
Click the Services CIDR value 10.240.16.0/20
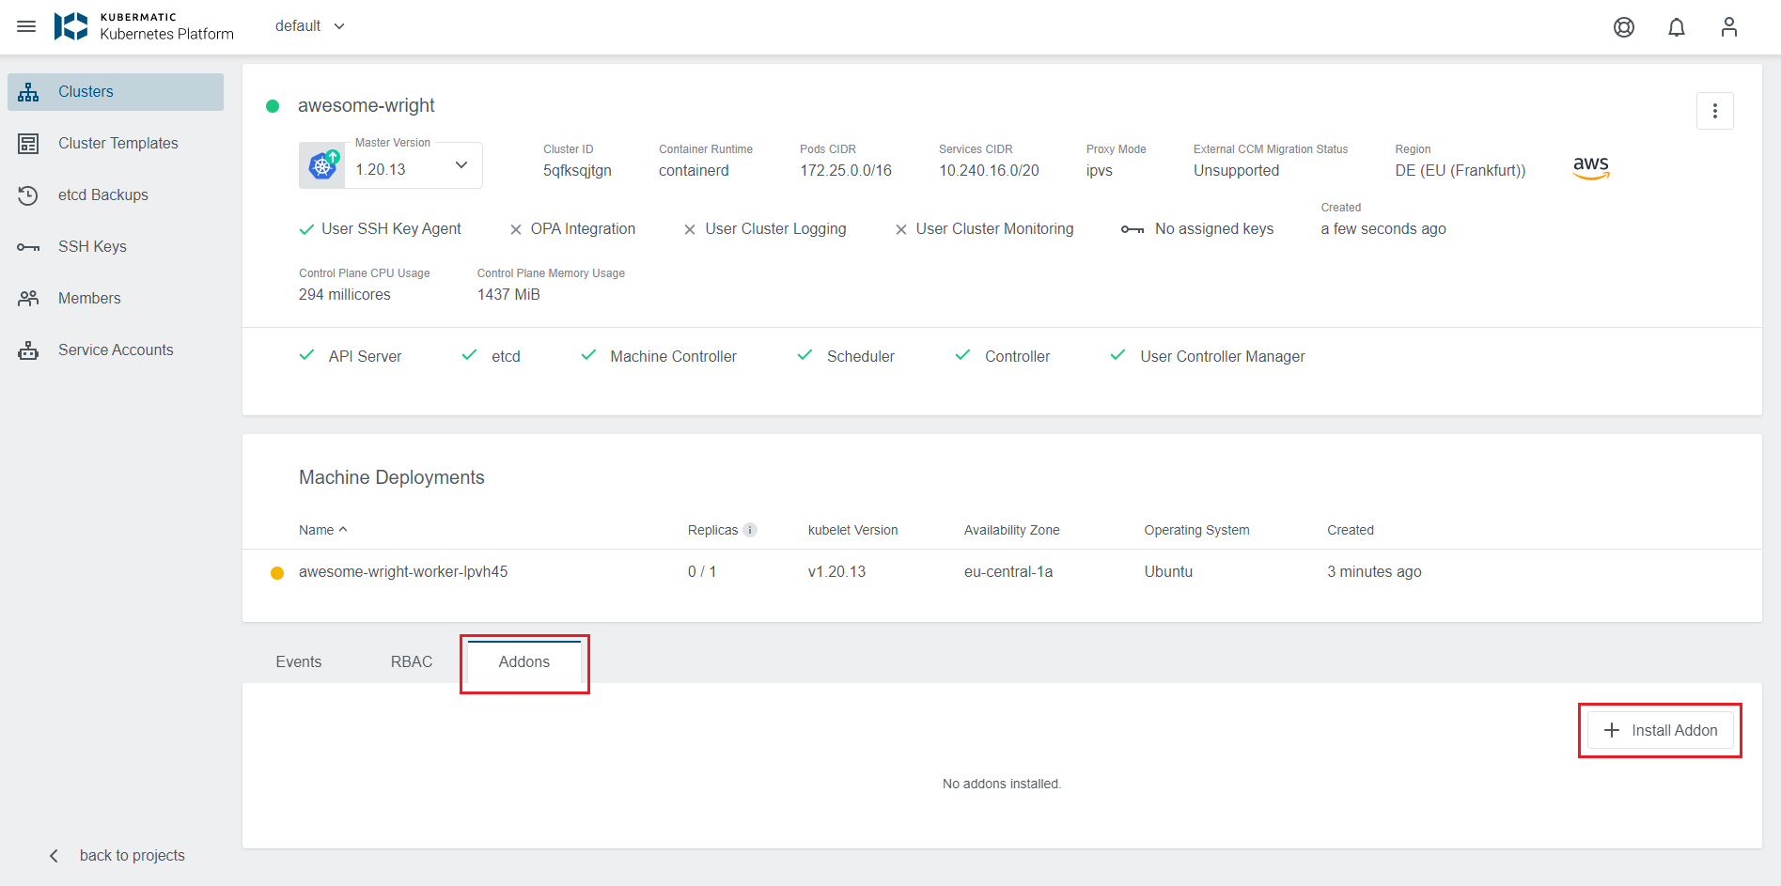tap(989, 170)
